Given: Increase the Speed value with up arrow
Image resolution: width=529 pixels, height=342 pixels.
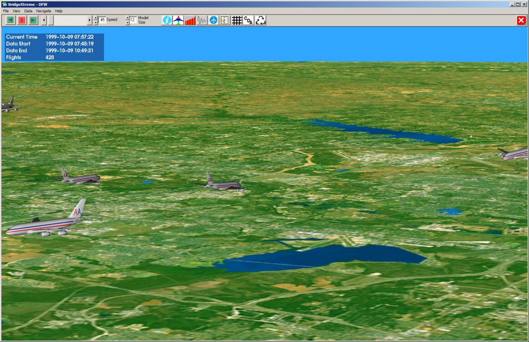Looking at the screenshot, I should (x=96, y=18).
